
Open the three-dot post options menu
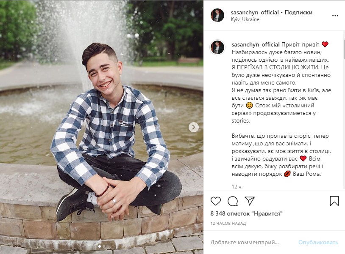335,16
